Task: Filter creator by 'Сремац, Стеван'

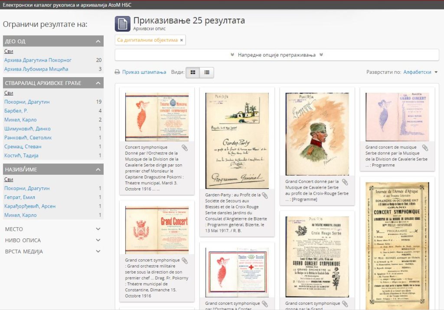Action: pyautogui.click(x=23, y=147)
